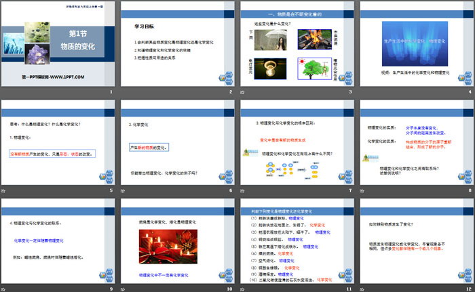Click the green-bordered 产生新的物质的变化 text box
This screenshot has width=475, height=292.
[149, 147]
